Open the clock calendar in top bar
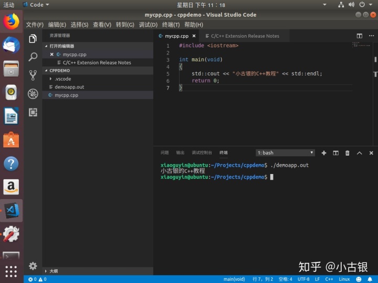Image resolution: width=378 pixels, height=283 pixels. coord(201,5)
